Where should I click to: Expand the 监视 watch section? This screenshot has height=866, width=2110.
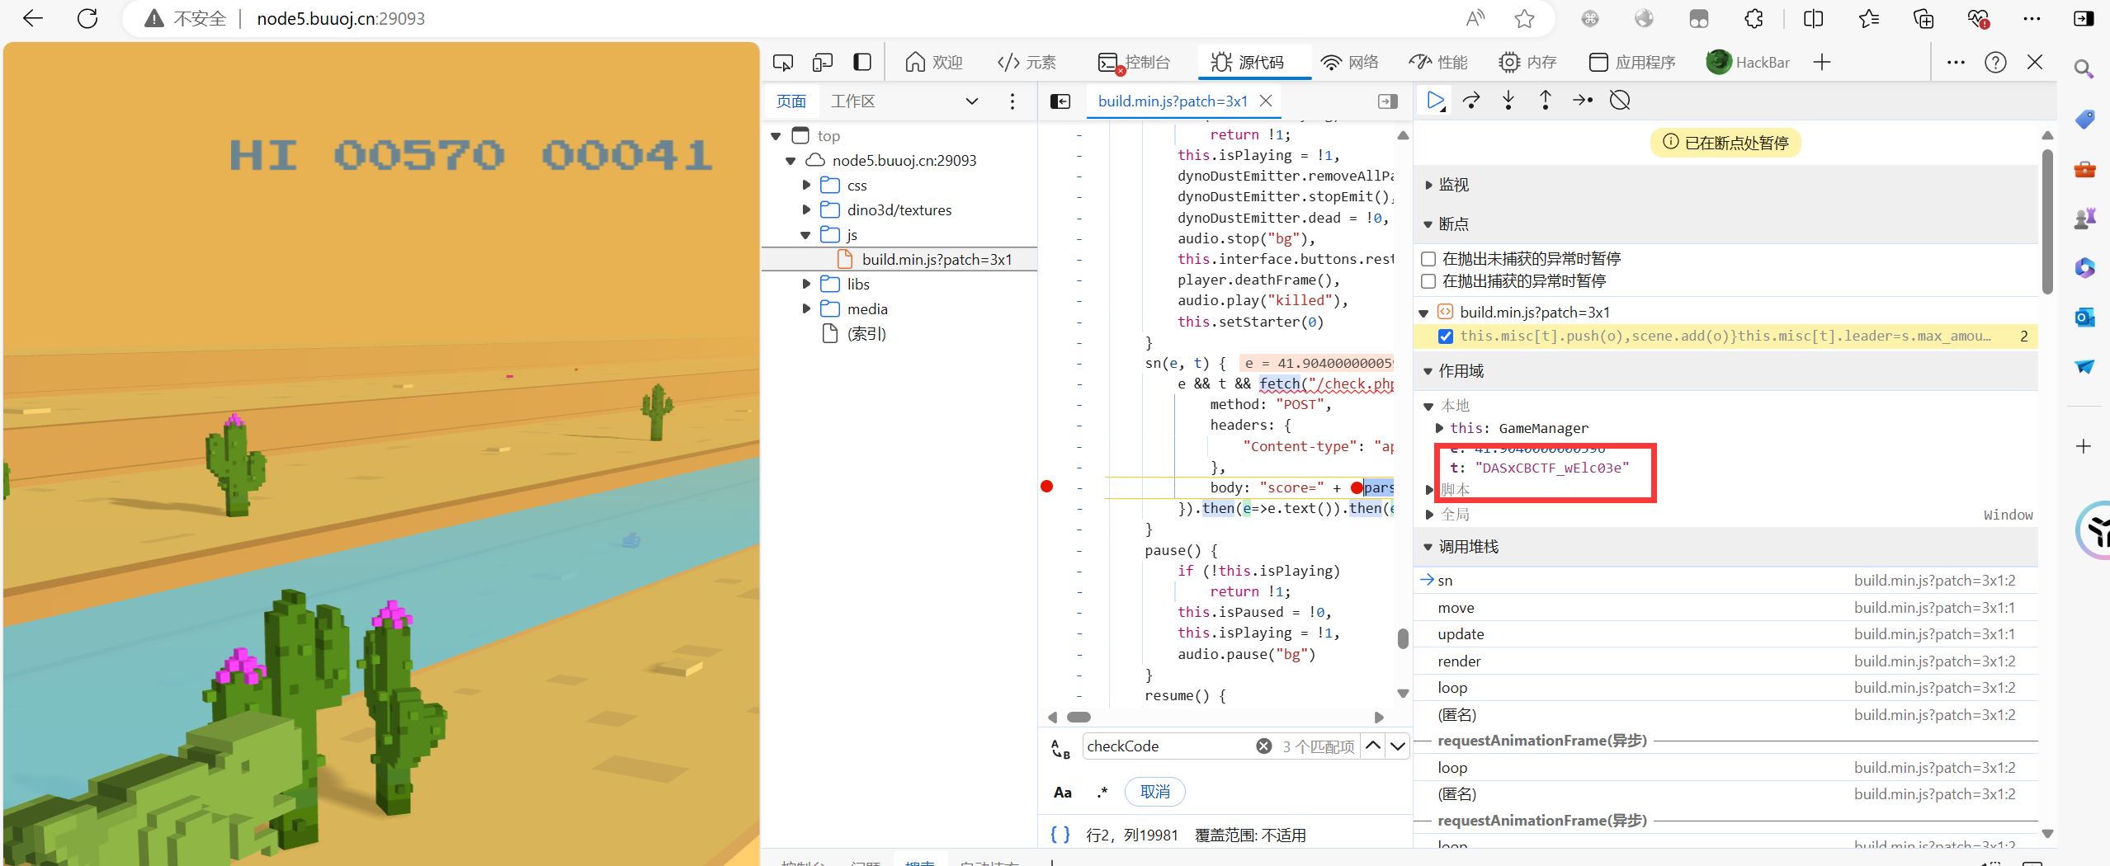click(x=1428, y=185)
